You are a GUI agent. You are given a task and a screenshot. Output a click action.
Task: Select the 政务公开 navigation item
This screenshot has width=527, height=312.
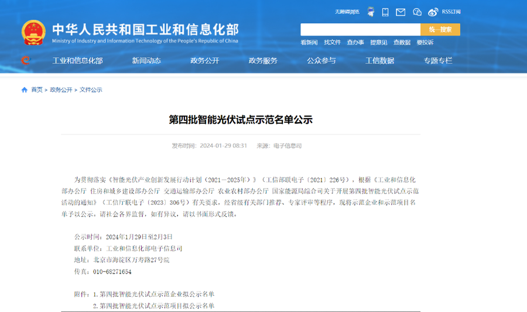pos(204,61)
